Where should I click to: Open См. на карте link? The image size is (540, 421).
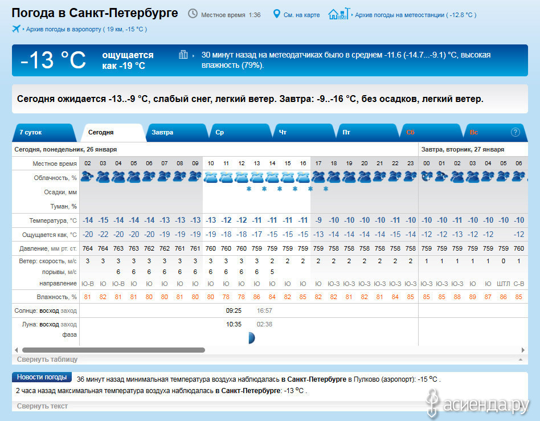(301, 15)
